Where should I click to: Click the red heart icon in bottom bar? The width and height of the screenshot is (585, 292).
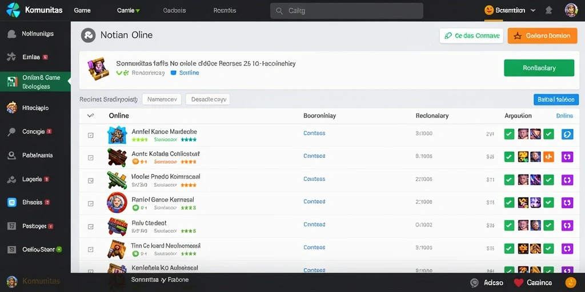(x=519, y=283)
